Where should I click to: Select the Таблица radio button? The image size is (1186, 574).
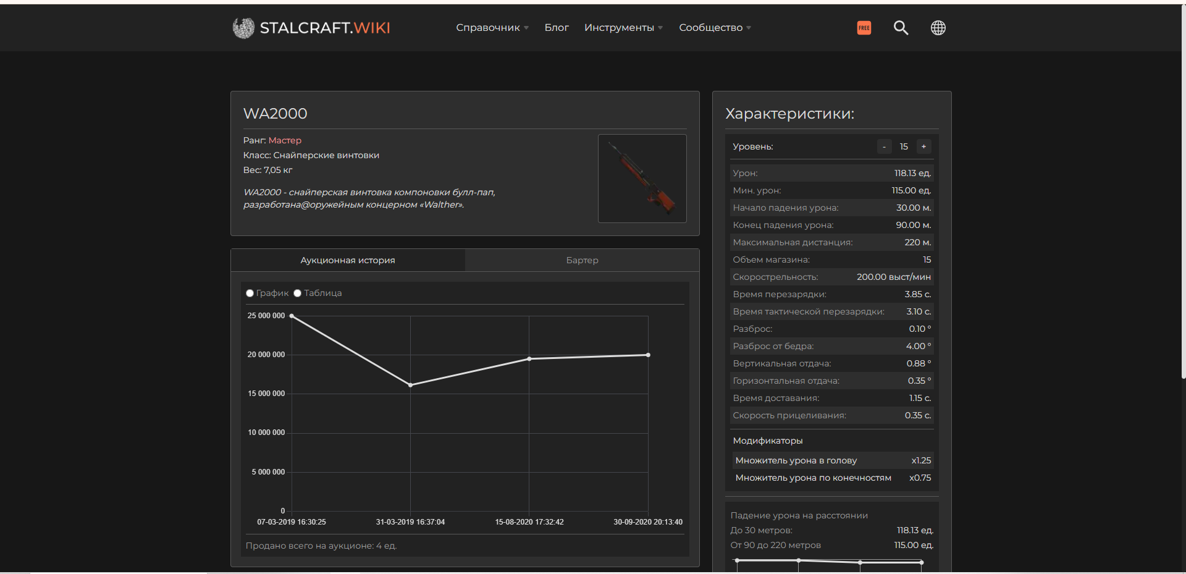tap(297, 293)
